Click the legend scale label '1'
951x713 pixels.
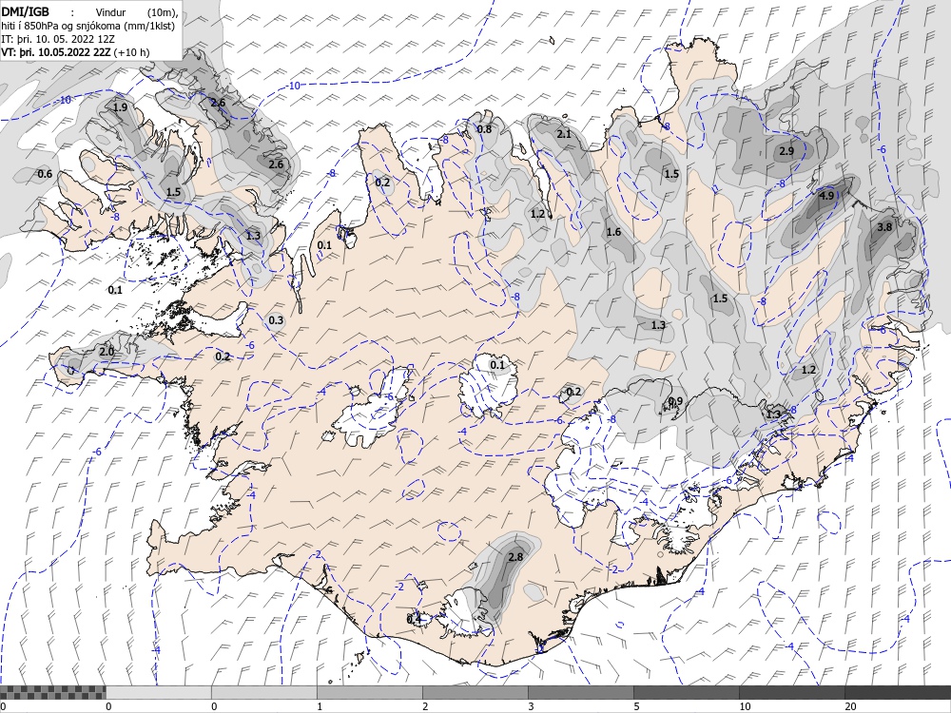319,706
